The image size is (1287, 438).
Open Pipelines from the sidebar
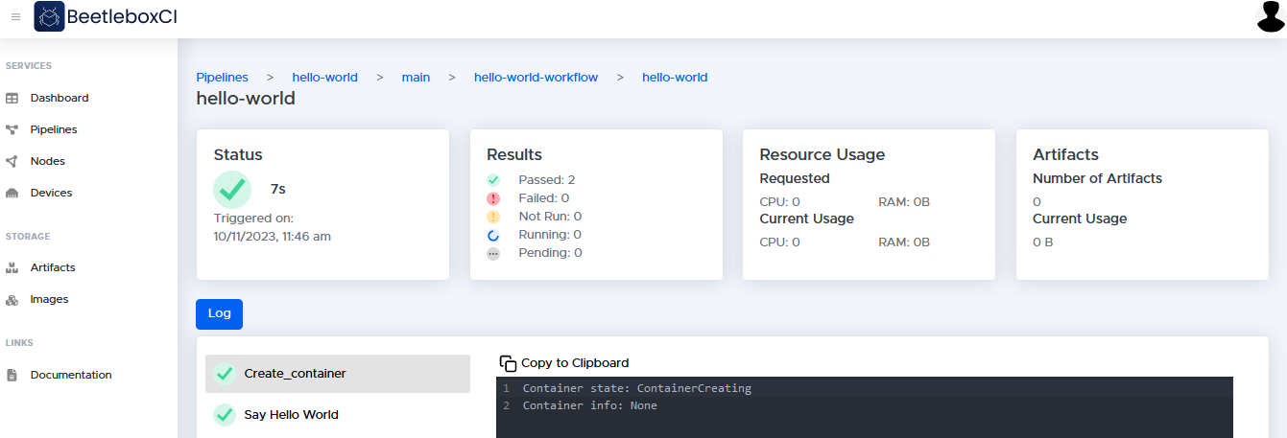54,129
